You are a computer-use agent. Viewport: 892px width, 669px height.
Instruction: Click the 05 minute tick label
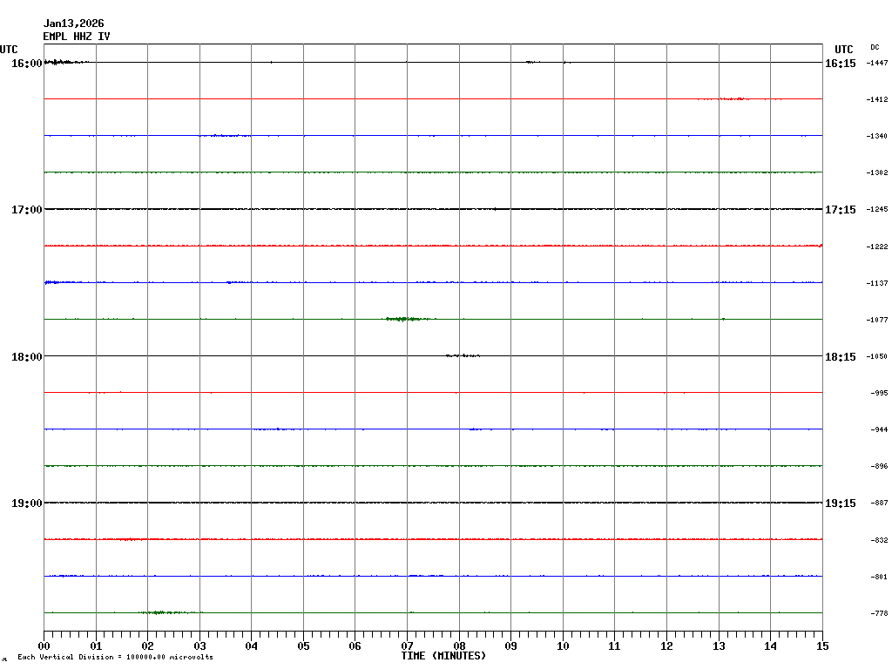(303, 646)
